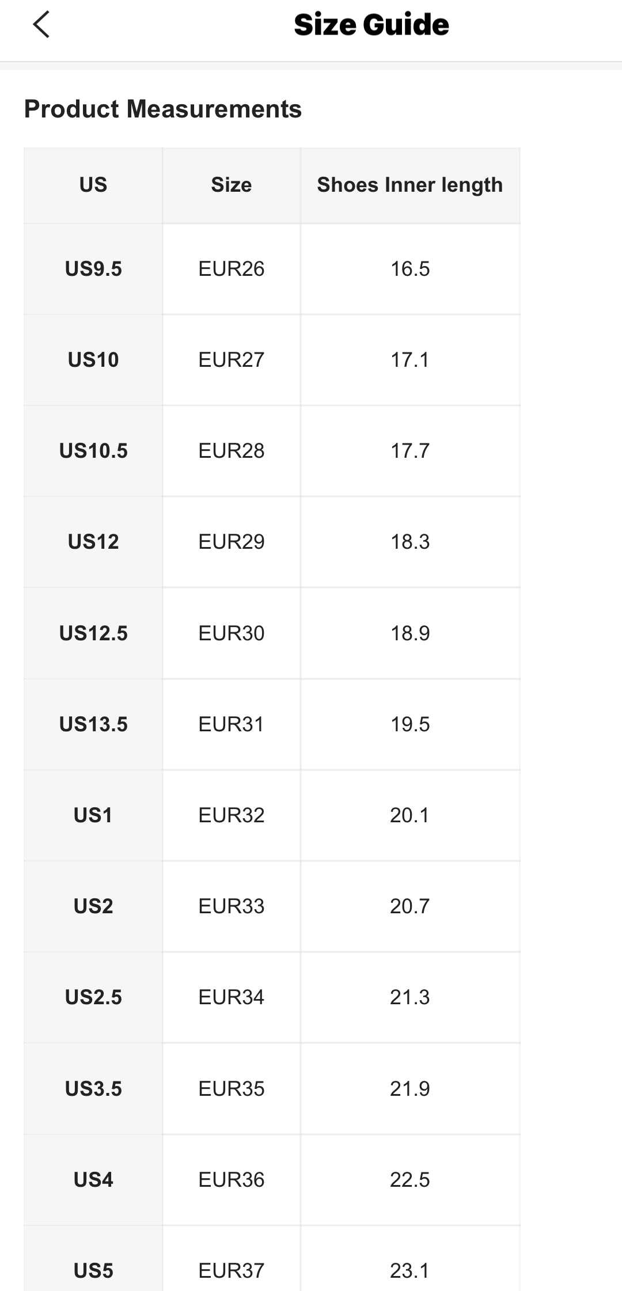Click the EUR26 size cell
The image size is (622, 1291).
point(232,269)
